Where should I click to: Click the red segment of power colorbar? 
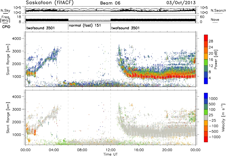pos(206,38)
